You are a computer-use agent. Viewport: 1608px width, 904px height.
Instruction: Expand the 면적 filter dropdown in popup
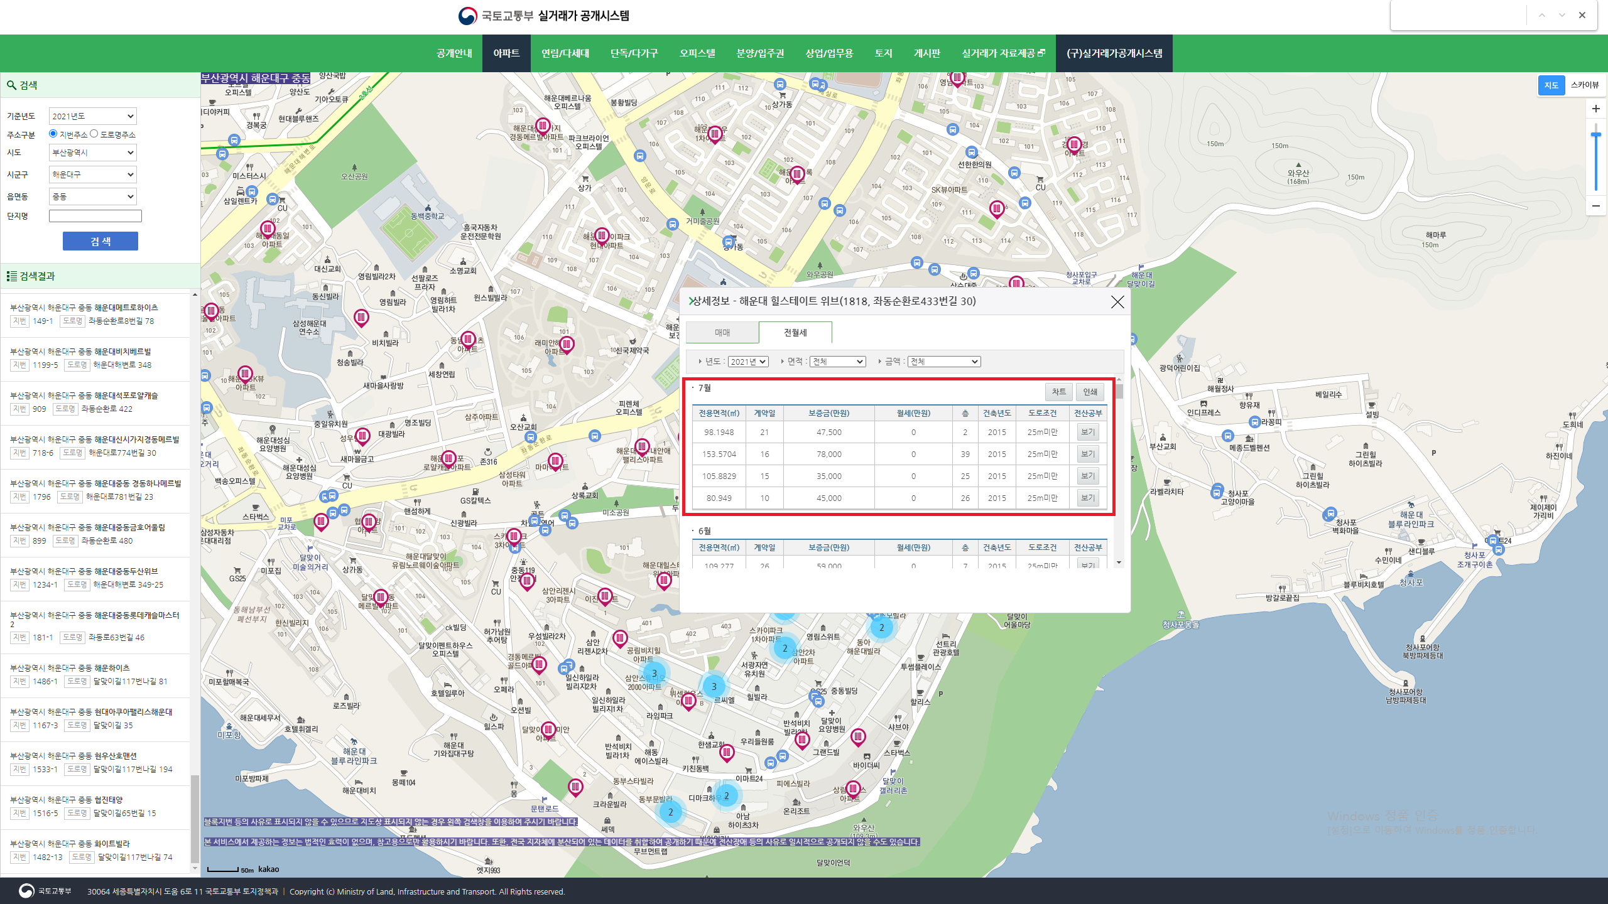(838, 362)
